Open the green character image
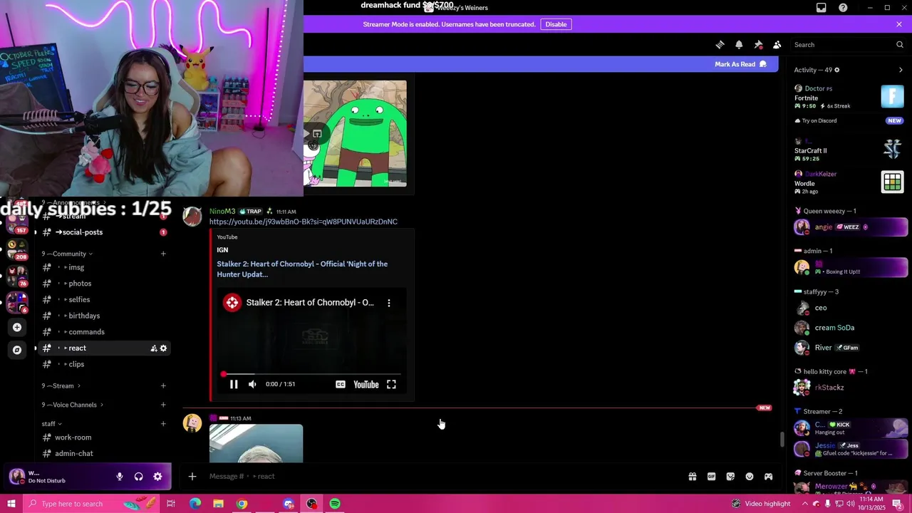The image size is (912, 513). tap(355, 133)
